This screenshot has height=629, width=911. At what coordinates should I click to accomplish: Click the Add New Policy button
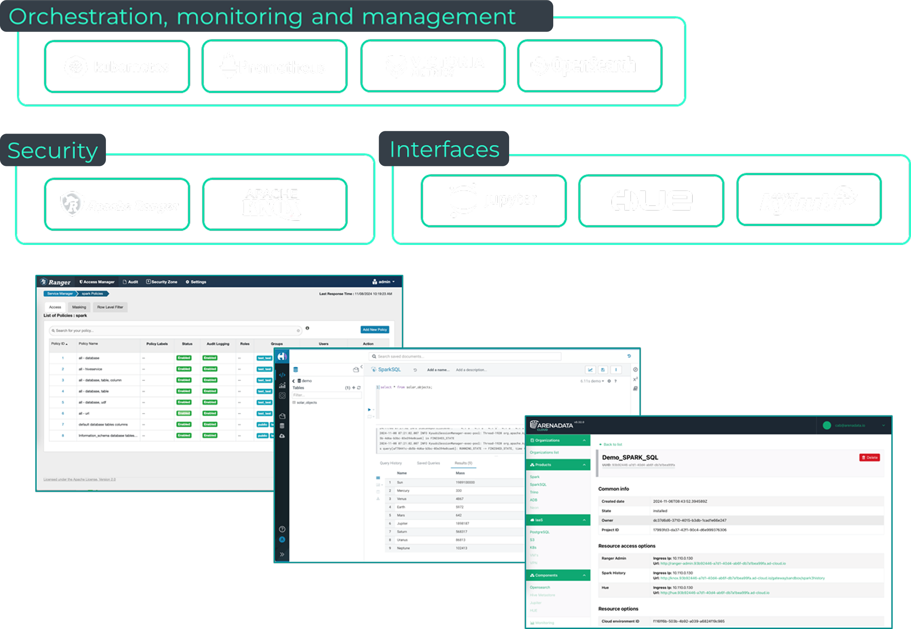375,329
